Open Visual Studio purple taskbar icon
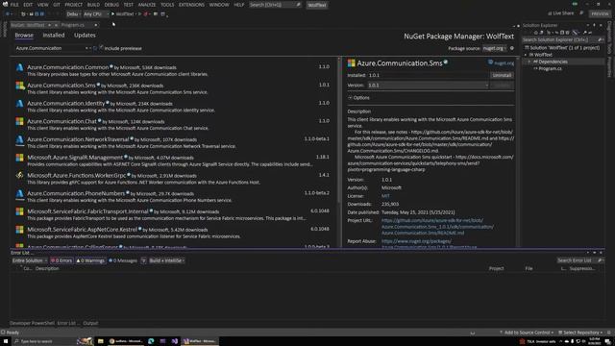 coord(175,341)
